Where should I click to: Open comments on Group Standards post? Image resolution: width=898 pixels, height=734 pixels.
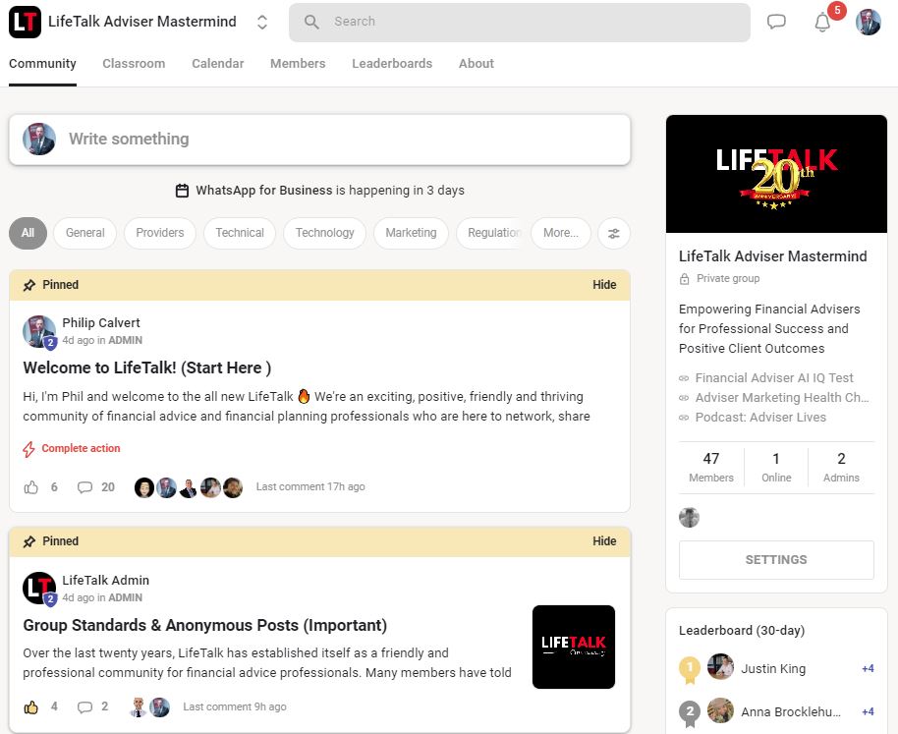[84, 707]
